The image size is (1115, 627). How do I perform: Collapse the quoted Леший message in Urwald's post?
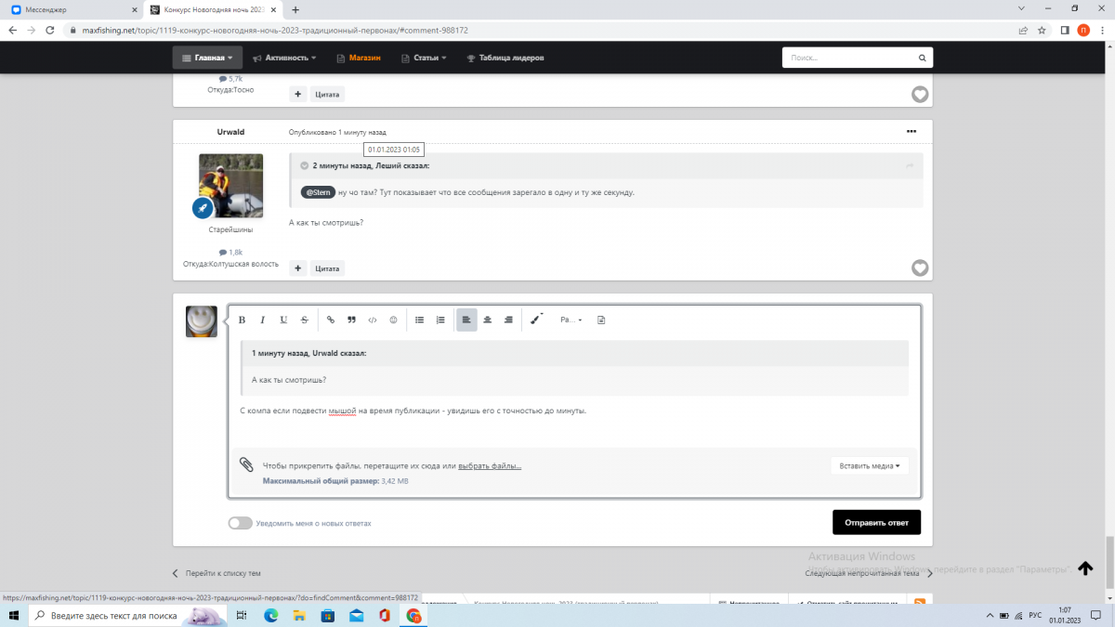[304, 165]
